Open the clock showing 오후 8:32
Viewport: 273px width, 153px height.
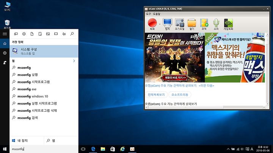pyautogui.click(x=263, y=149)
